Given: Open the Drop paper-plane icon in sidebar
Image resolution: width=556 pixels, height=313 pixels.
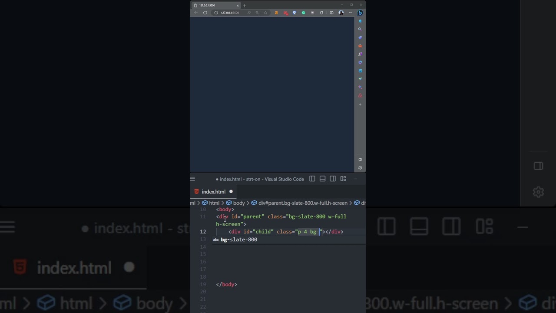Looking at the screenshot, I should 360,79.
